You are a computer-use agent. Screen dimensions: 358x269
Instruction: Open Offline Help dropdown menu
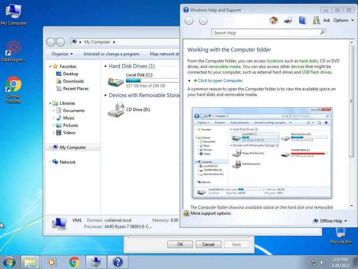click(331, 221)
